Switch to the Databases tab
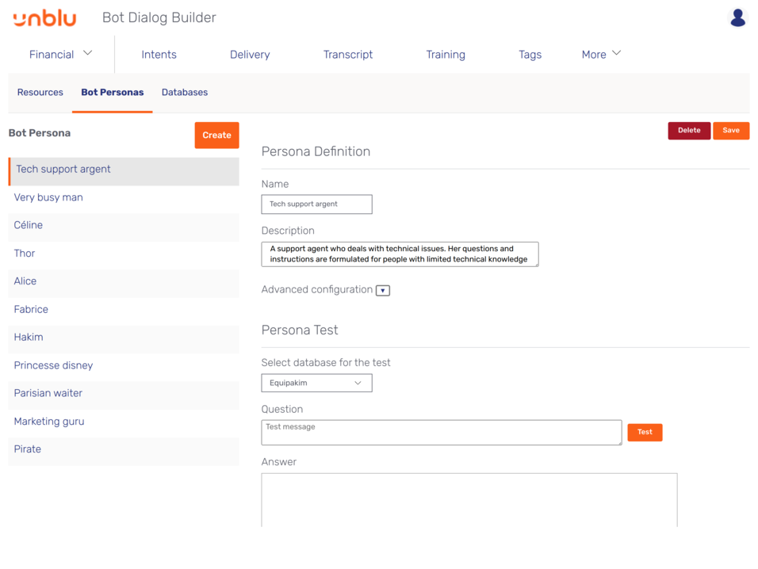Screen dimensions: 758x569 [x=185, y=92]
